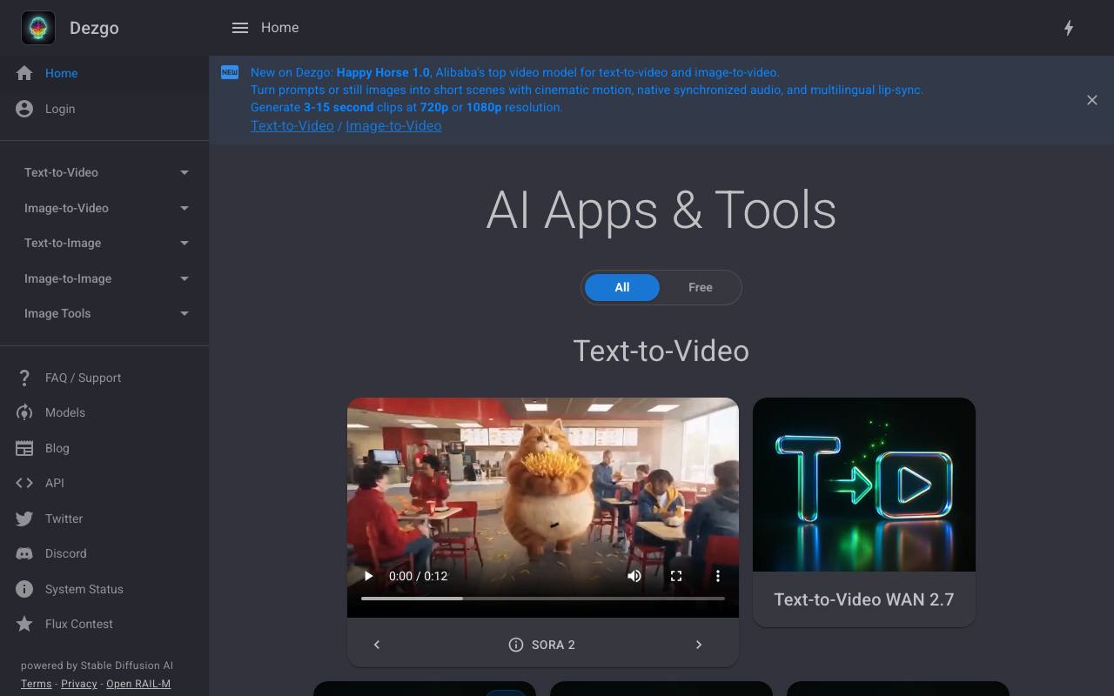Expand the Image Tools sidebar menu
This screenshot has height=696, width=1114.
(x=104, y=313)
